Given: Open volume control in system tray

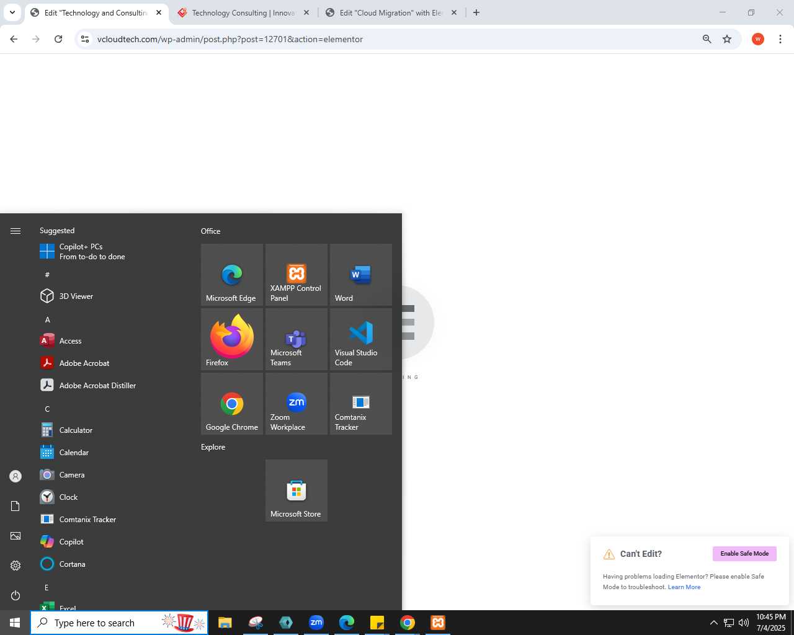Looking at the screenshot, I should tap(744, 623).
